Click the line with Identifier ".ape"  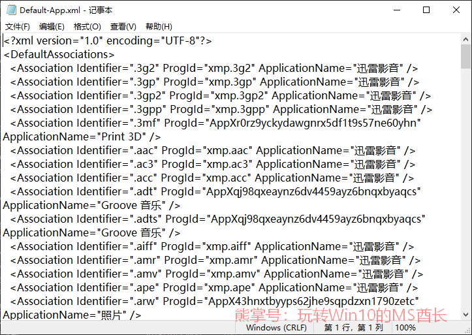pyautogui.click(x=214, y=288)
